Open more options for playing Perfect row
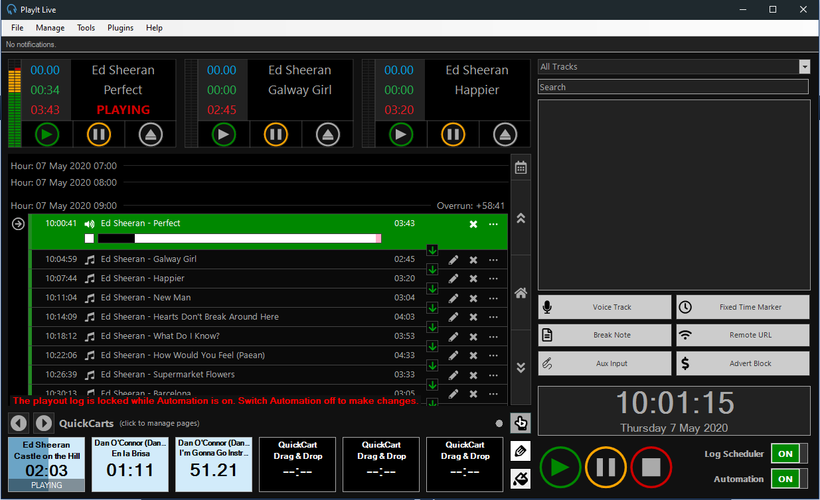Viewport: 820px width, 500px height. [x=493, y=224]
